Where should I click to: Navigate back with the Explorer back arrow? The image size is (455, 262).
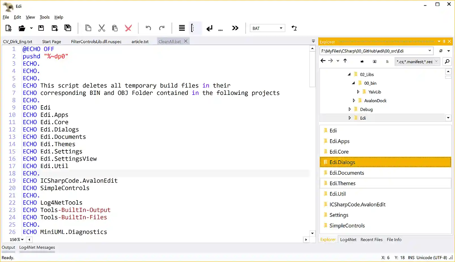(323, 61)
